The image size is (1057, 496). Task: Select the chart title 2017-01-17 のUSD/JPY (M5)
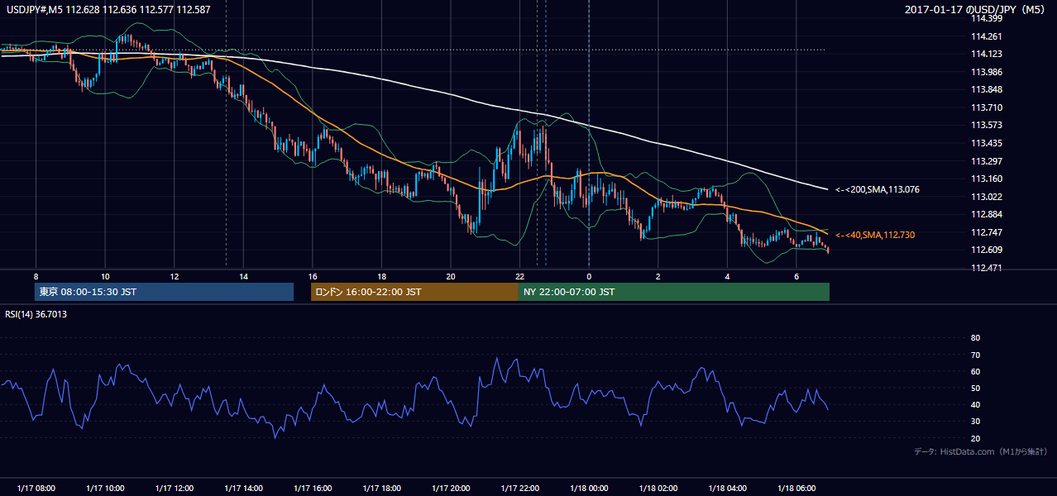click(976, 9)
